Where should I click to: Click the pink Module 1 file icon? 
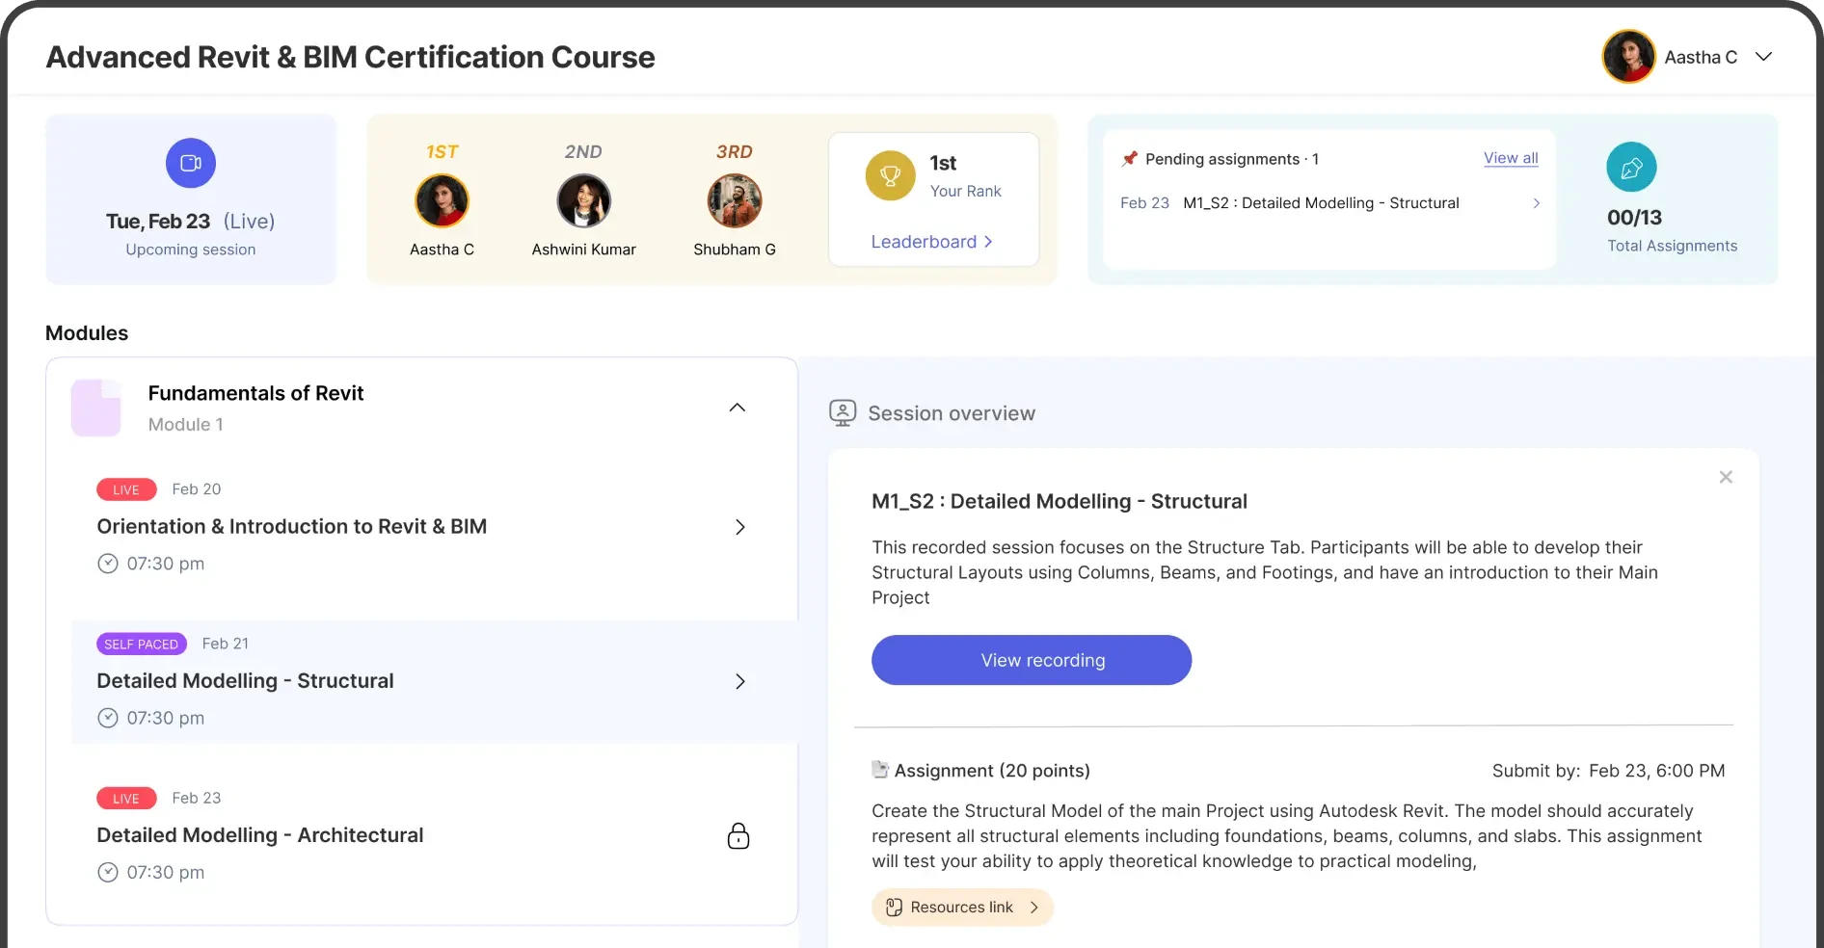(x=96, y=408)
